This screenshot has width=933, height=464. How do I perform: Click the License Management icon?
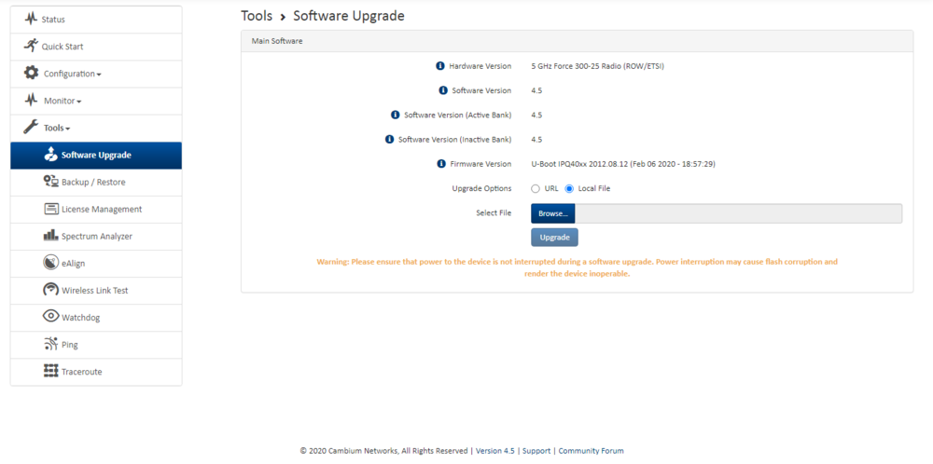pos(51,209)
